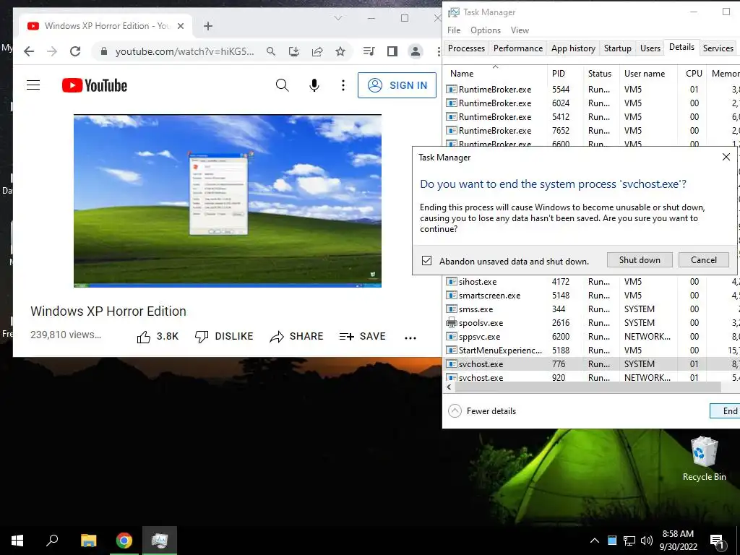
Task: Collapse Task Manager with Fewer details
Action: click(482, 411)
